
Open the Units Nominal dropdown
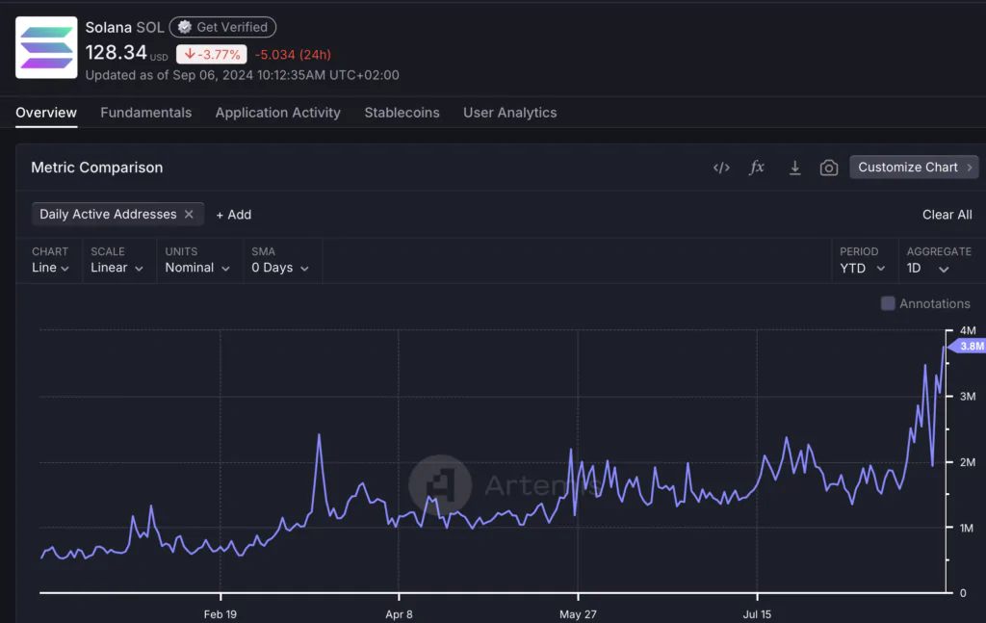(x=197, y=268)
